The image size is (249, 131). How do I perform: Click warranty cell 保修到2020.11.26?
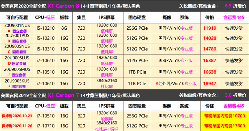pos(17,126)
